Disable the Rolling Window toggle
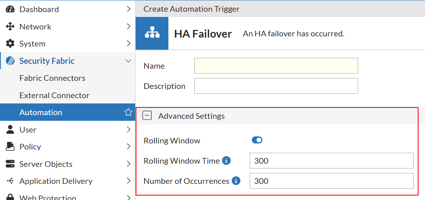The image size is (425, 200). 257,140
